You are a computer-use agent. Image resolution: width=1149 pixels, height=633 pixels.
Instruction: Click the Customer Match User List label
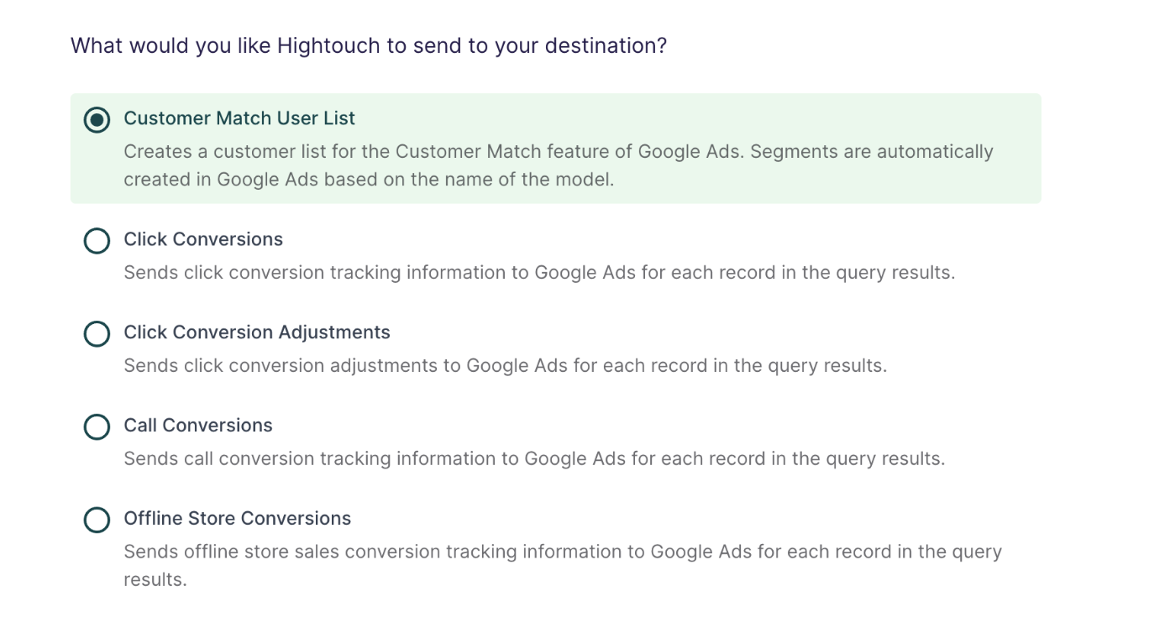239,118
